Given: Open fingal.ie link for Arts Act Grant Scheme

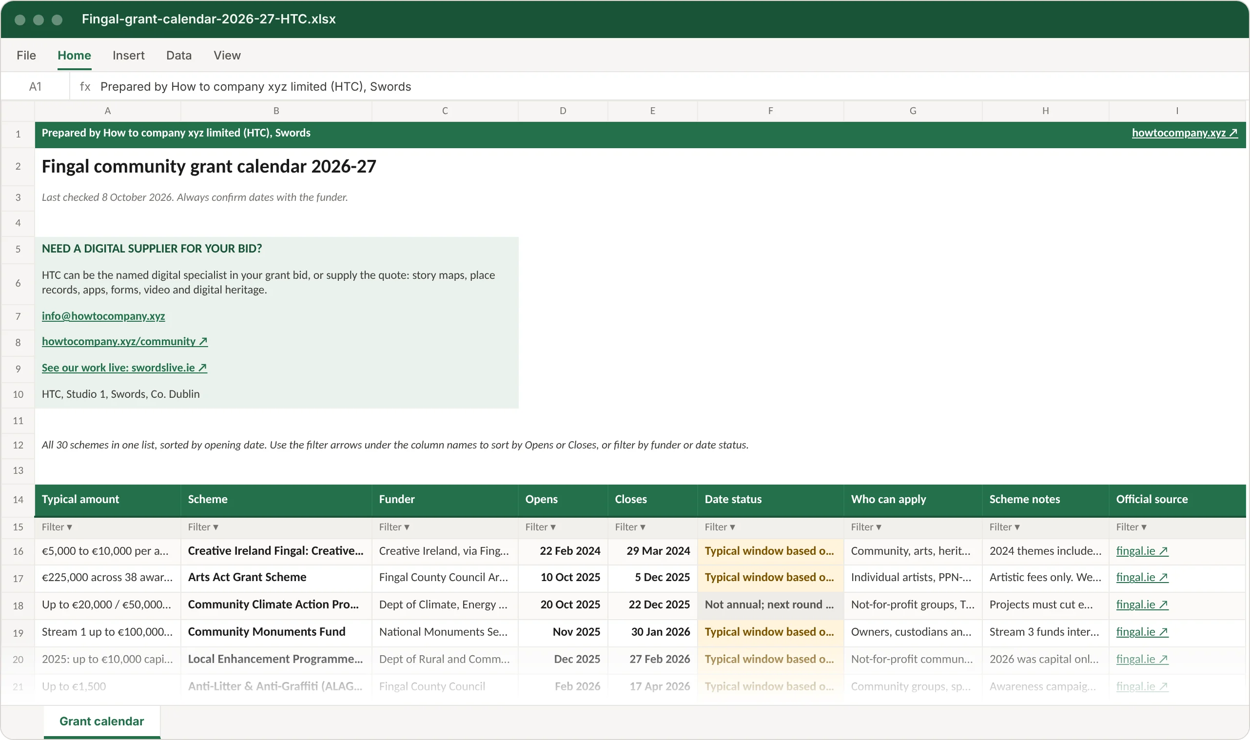Looking at the screenshot, I should tap(1142, 578).
